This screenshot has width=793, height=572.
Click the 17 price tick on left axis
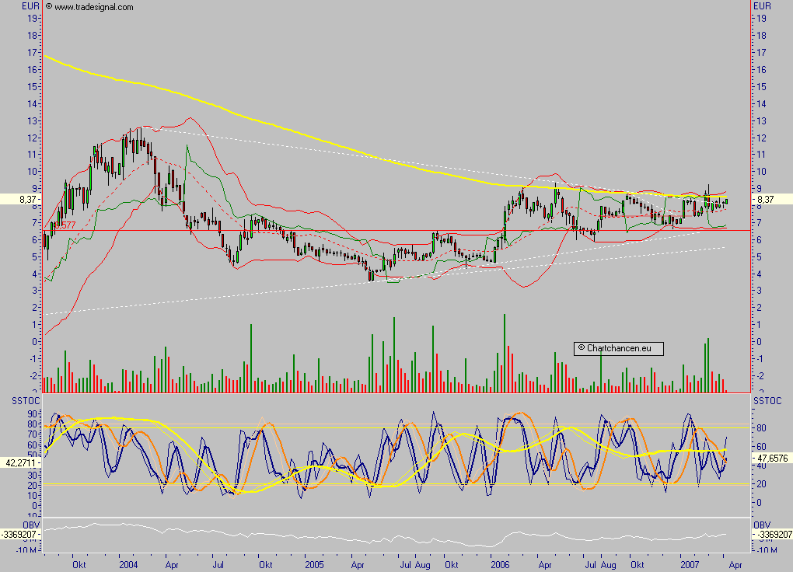pyautogui.click(x=33, y=52)
